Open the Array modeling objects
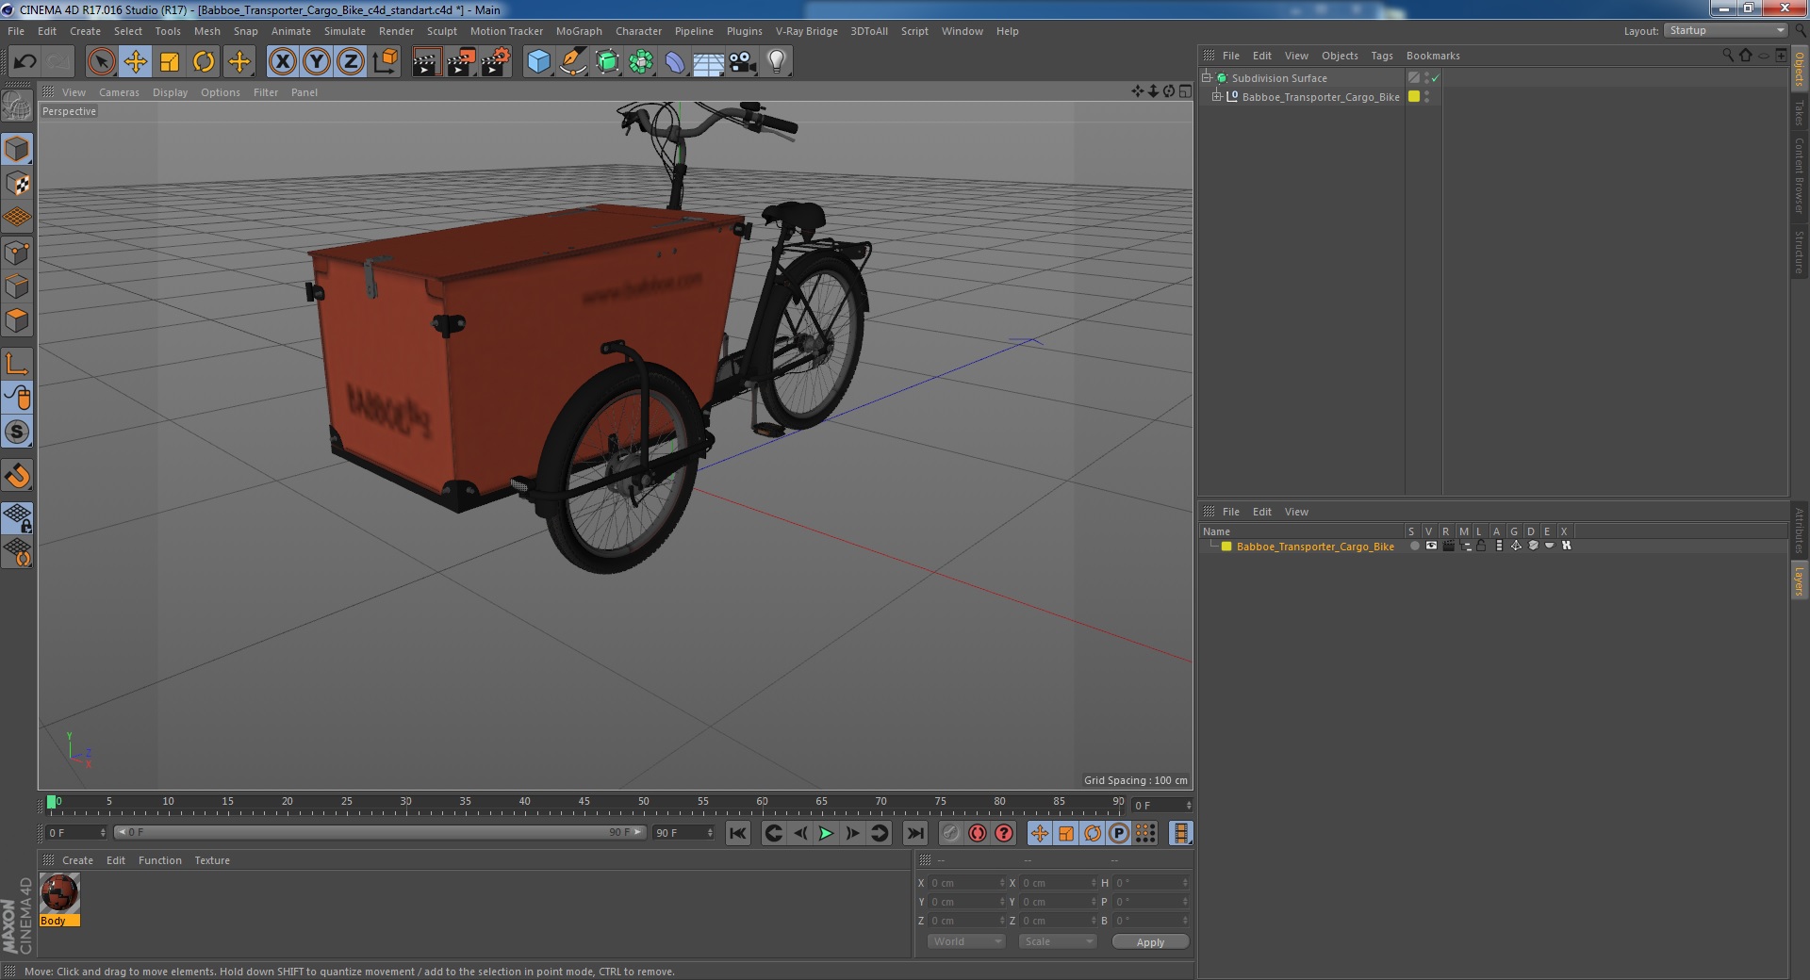Image resolution: width=1810 pixels, height=980 pixels. (x=641, y=62)
